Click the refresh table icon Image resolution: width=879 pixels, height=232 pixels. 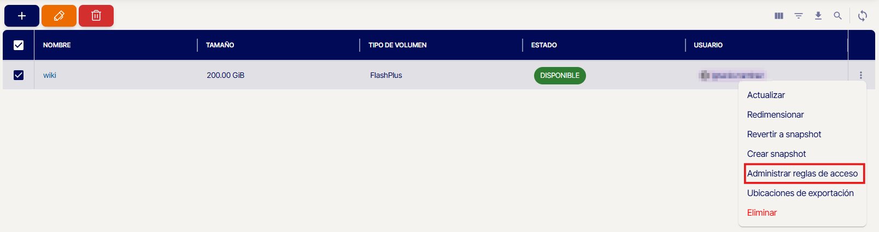[x=863, y=16]
